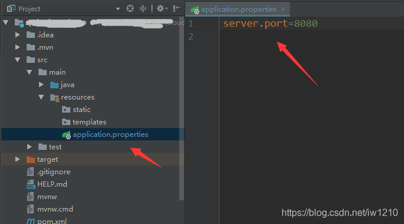404x224 pixels.
Task: Click the collapse all icon
Action: (143, 8)
